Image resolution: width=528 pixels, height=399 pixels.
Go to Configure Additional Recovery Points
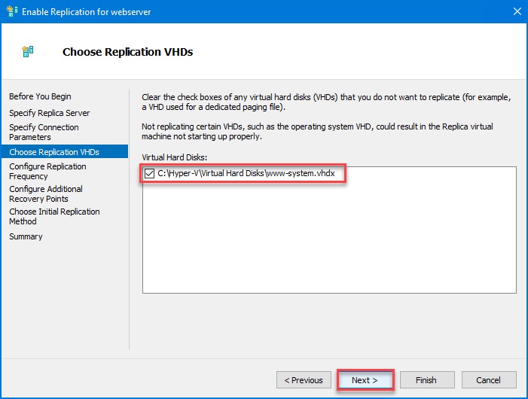[x=46, y=193]
